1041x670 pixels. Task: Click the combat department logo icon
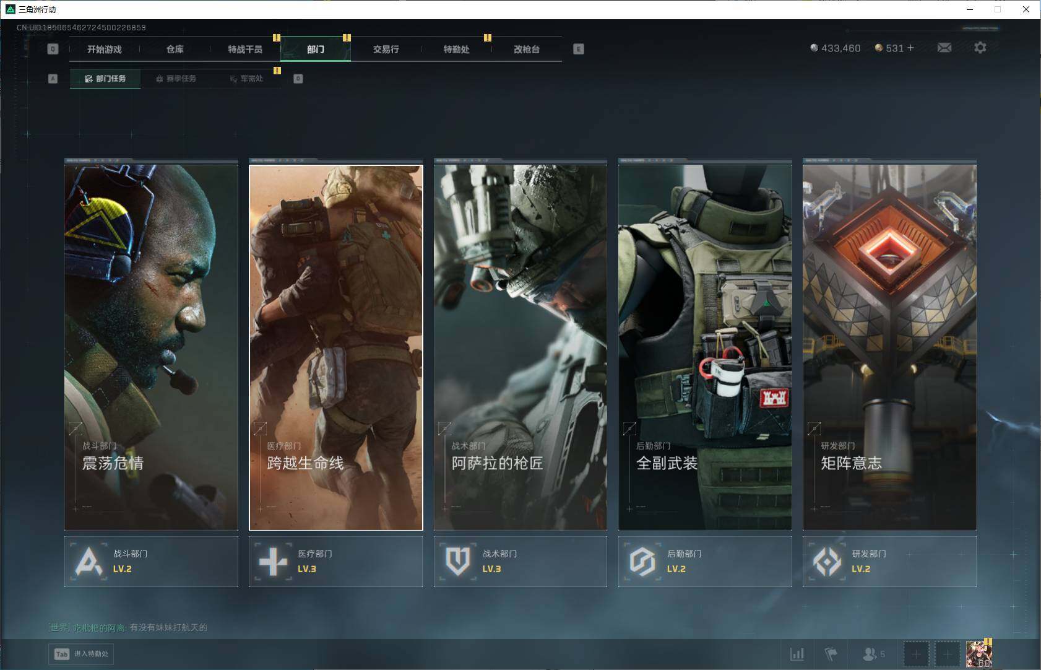point(89,561)
